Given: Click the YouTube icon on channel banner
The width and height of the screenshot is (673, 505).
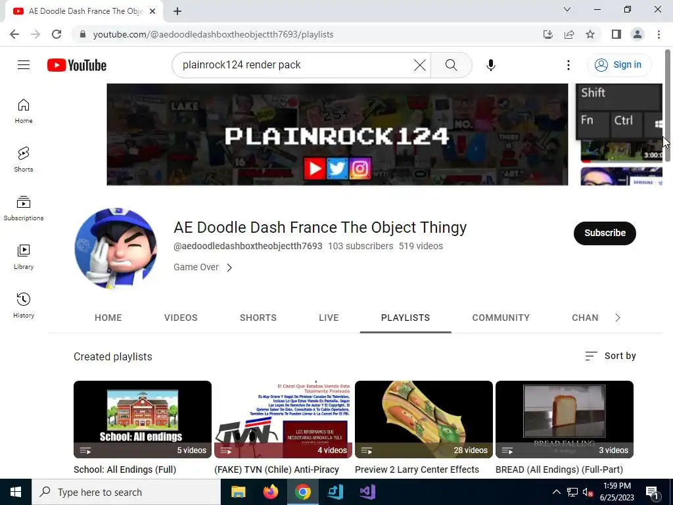Looking at the screenshot, I should [314, 169].
